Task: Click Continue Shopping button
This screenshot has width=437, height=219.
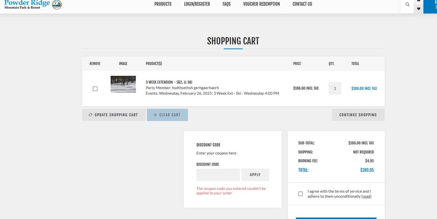Action: 358,115
